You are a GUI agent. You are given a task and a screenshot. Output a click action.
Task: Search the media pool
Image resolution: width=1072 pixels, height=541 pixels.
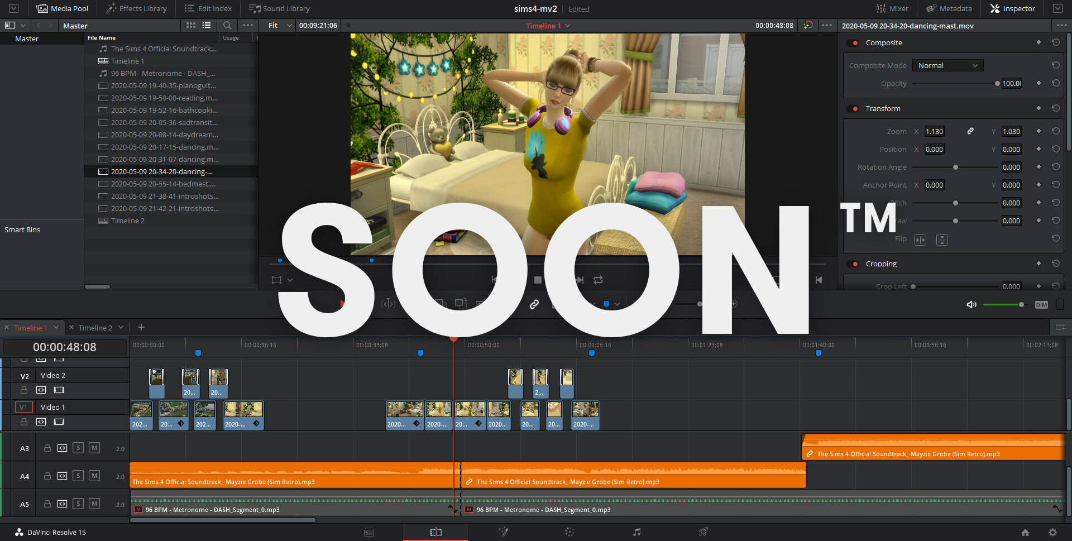point(227,25)
